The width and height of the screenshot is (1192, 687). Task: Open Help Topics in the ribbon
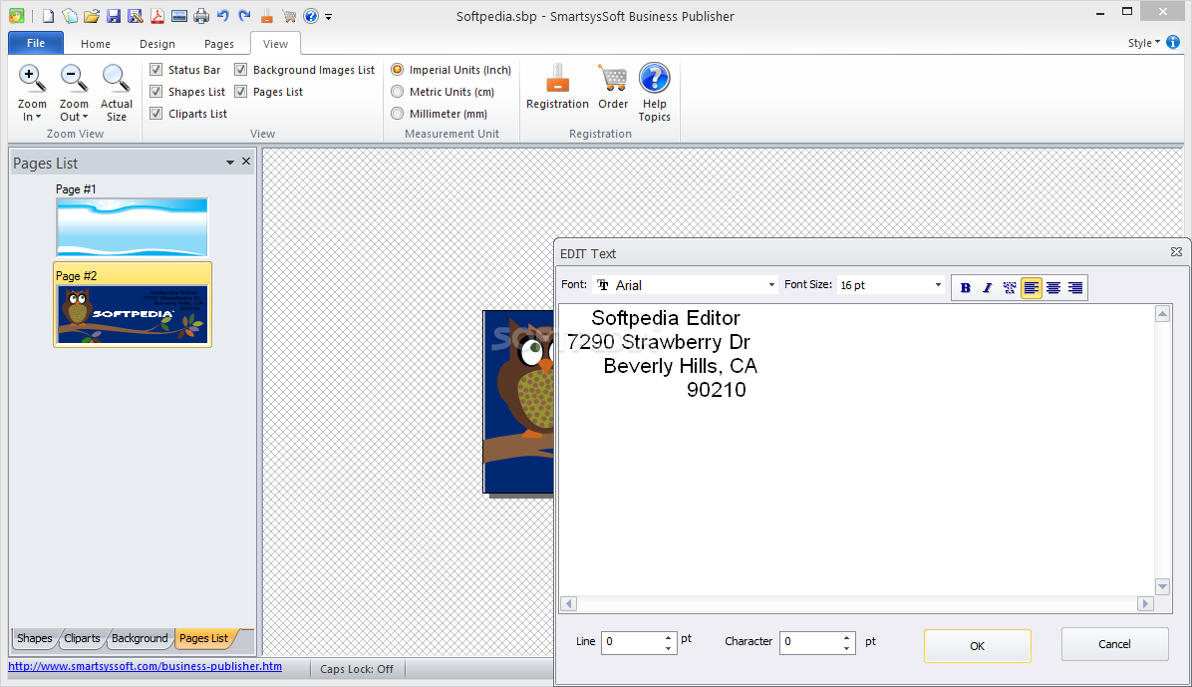[654, 92]
